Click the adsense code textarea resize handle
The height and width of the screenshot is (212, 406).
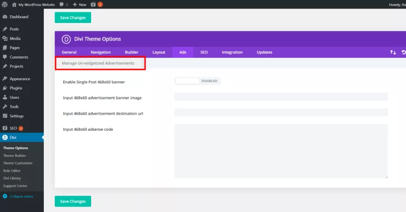click(x=386, y=177)
